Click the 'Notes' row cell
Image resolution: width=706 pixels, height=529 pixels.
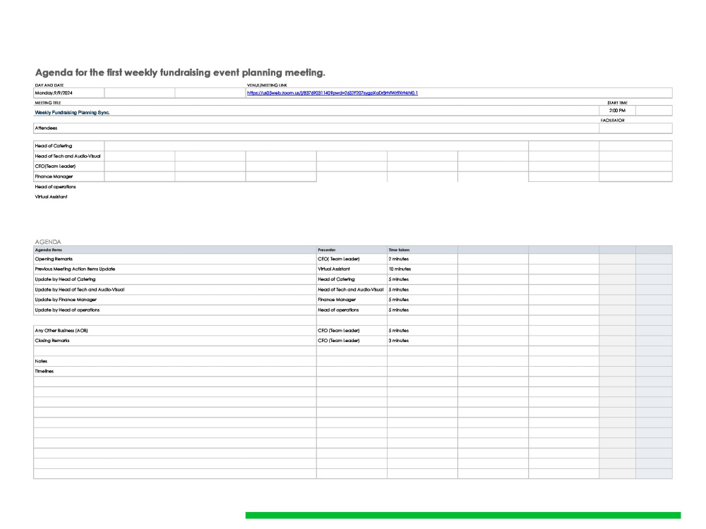[175, 361]
